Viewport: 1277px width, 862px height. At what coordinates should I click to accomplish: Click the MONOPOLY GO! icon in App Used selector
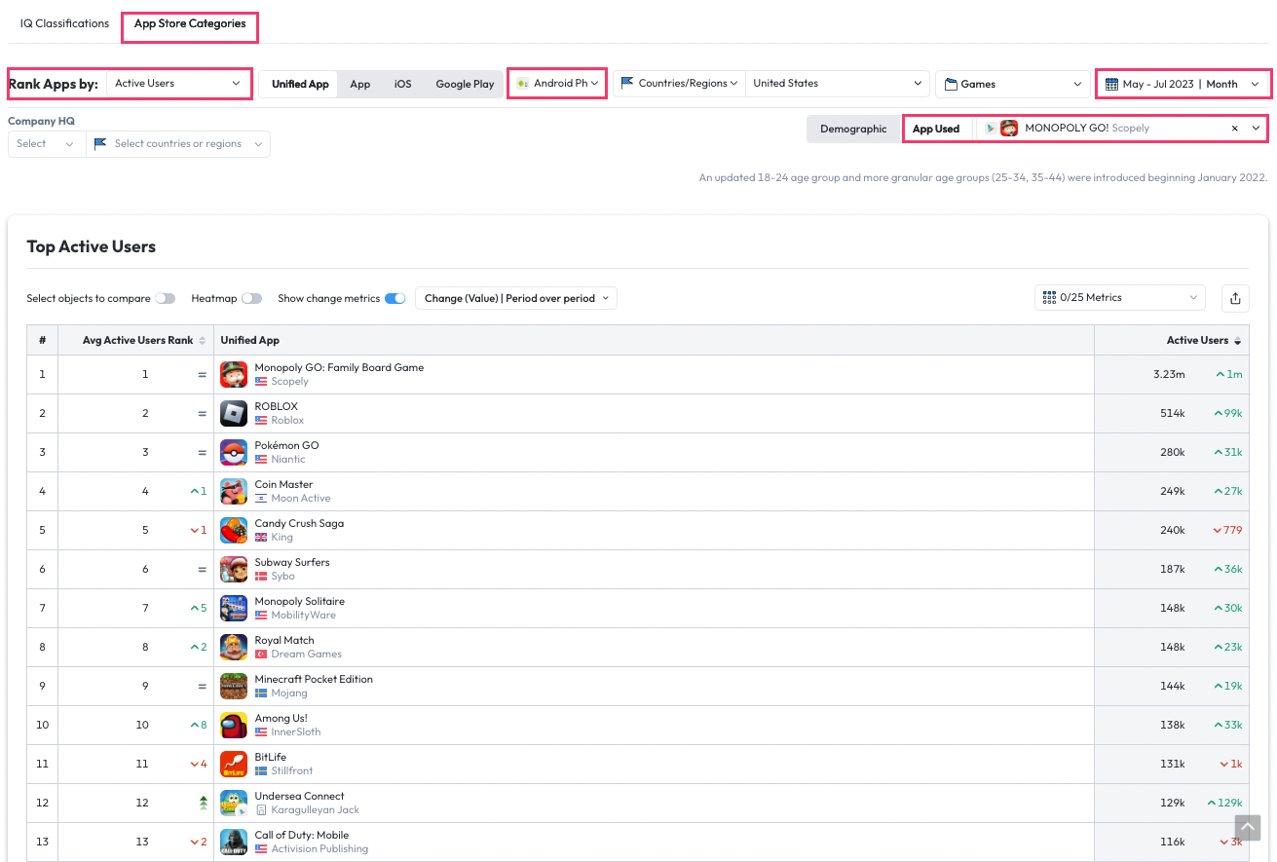(x=1009, y=129)
